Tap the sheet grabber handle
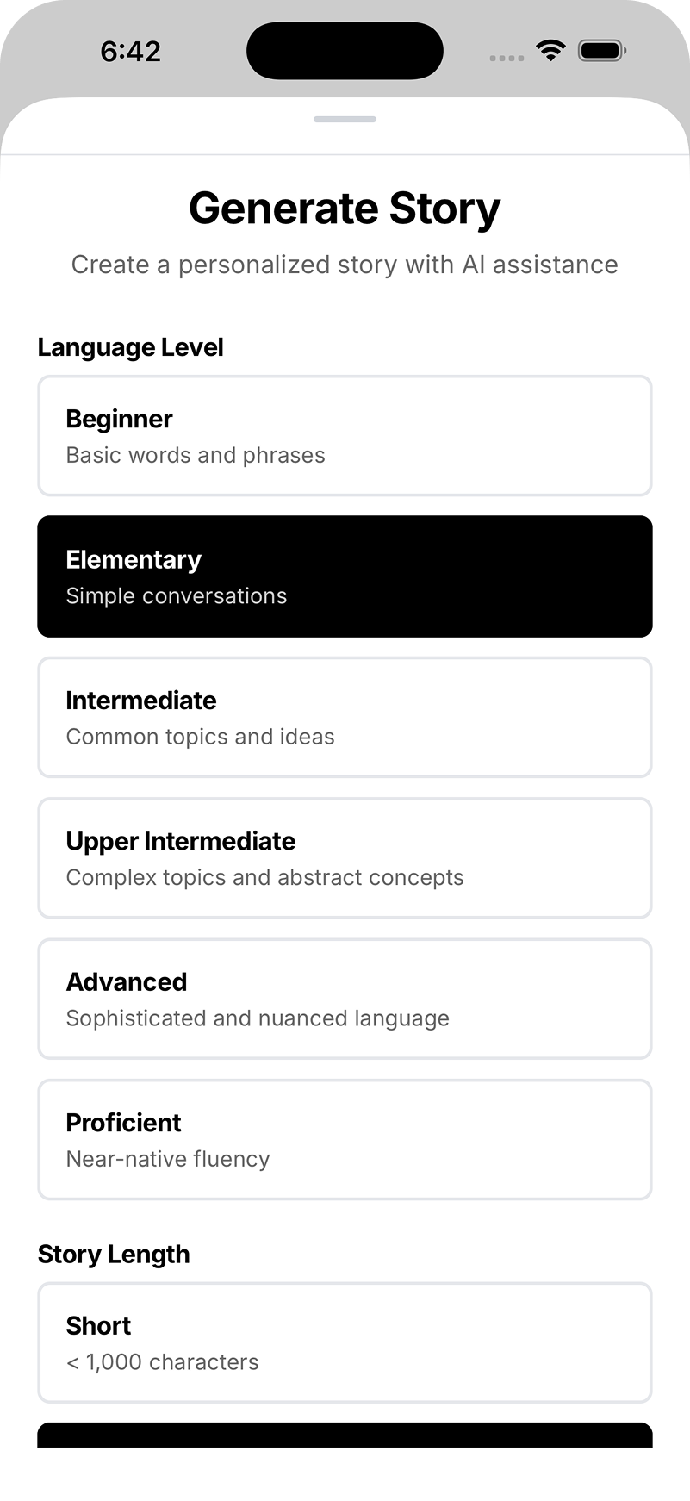 pos(345,119)
